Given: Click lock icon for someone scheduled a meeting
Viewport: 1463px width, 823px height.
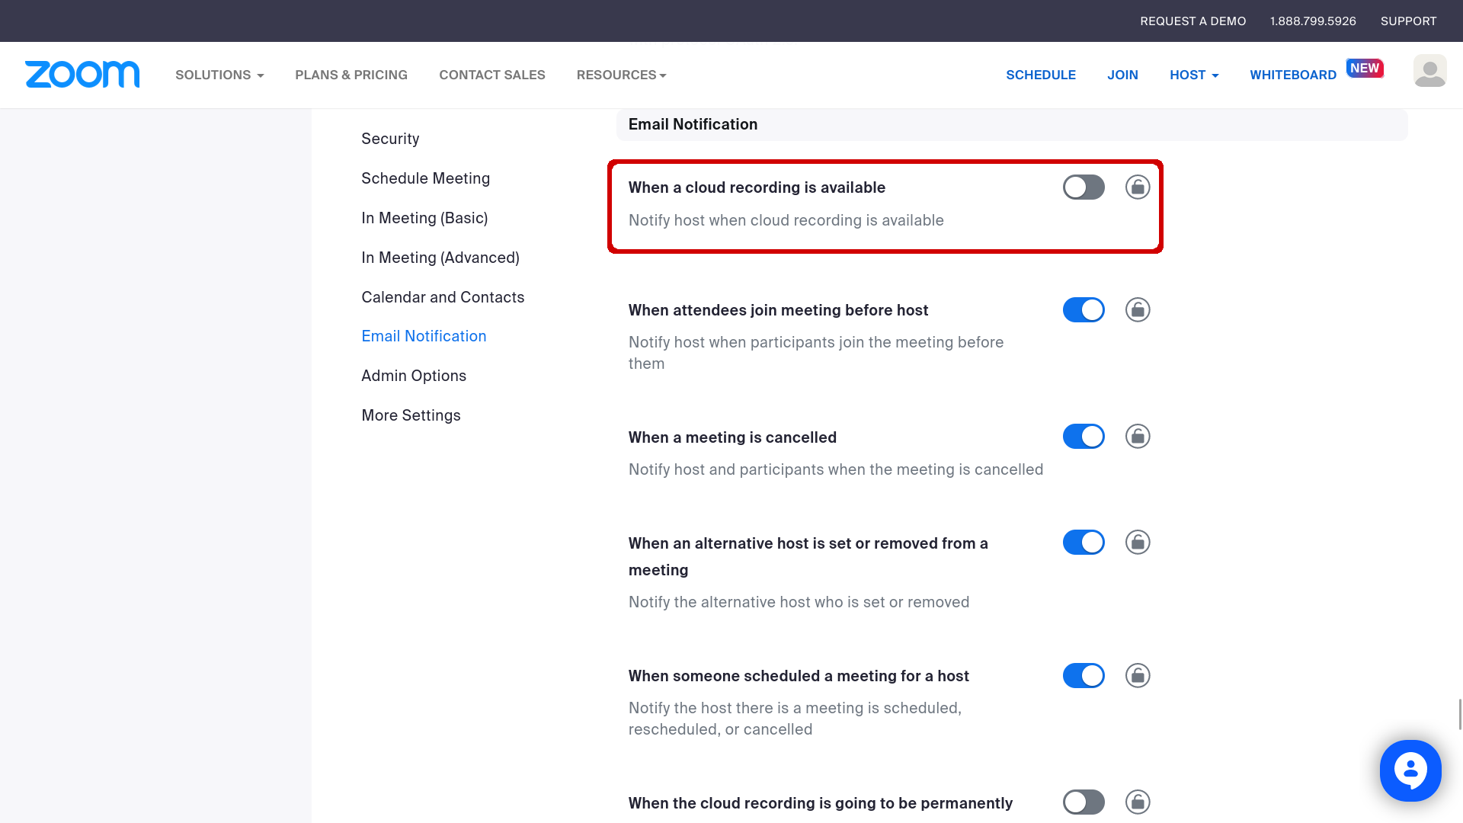Looking at the screenshot, I should [x=1138, y=676].
